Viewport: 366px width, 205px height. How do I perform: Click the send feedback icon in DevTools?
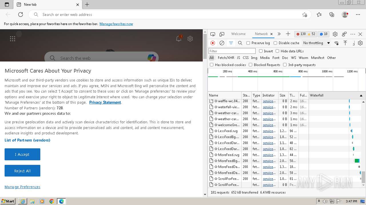(x=344, y=34)
